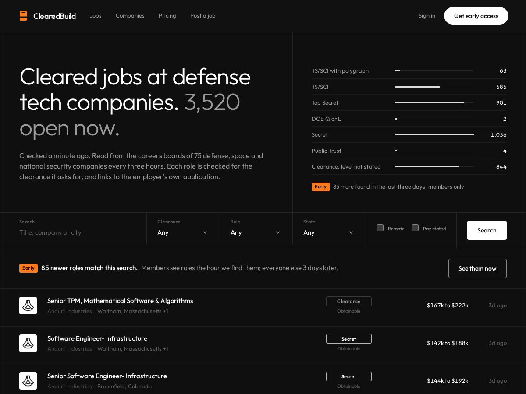The width and height of the screenshot is (526, 394).
Task: Click the TS/SCI with polygraph bar
Action: [434, 70]
